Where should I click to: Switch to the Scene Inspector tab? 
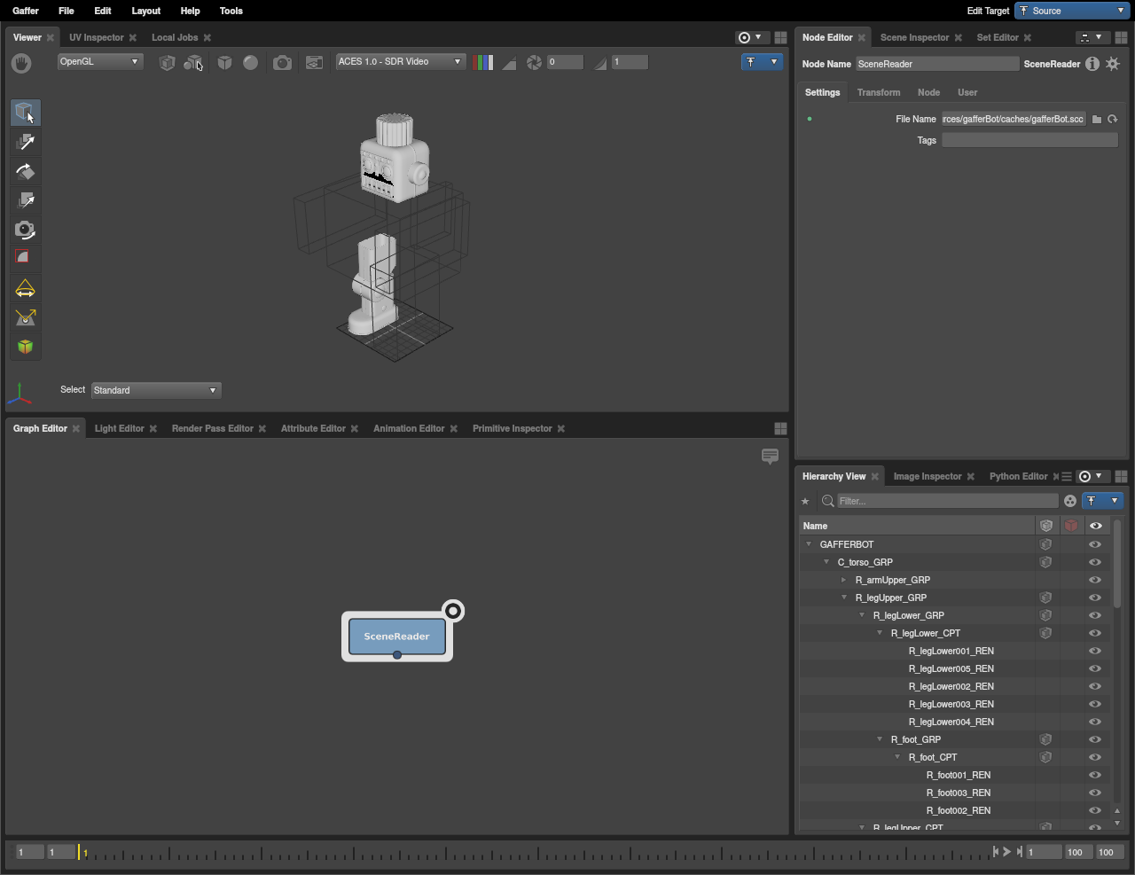click(914, 37)
